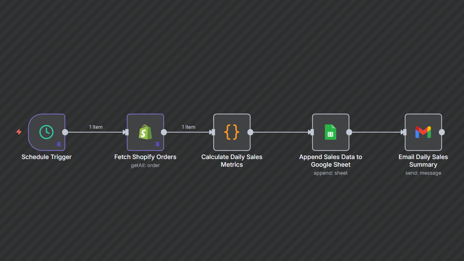Select the "Schedule Trigger" node label
Viewport: 464px width, 261px height.
(46, 157)
